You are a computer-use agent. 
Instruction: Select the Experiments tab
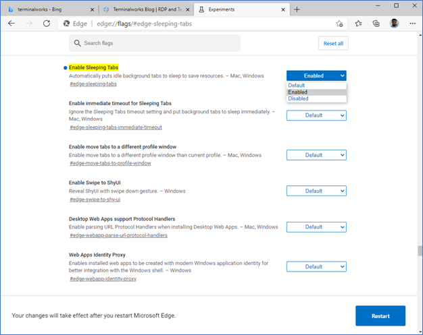(x=241, y=9)
